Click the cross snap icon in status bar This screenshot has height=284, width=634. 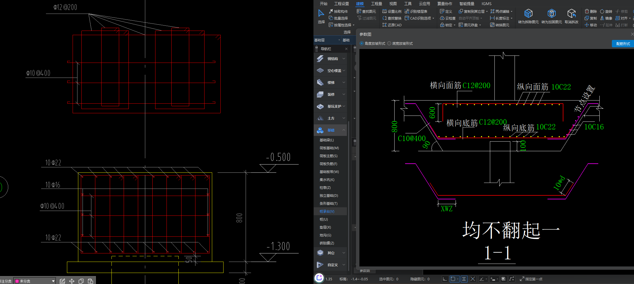473,279
